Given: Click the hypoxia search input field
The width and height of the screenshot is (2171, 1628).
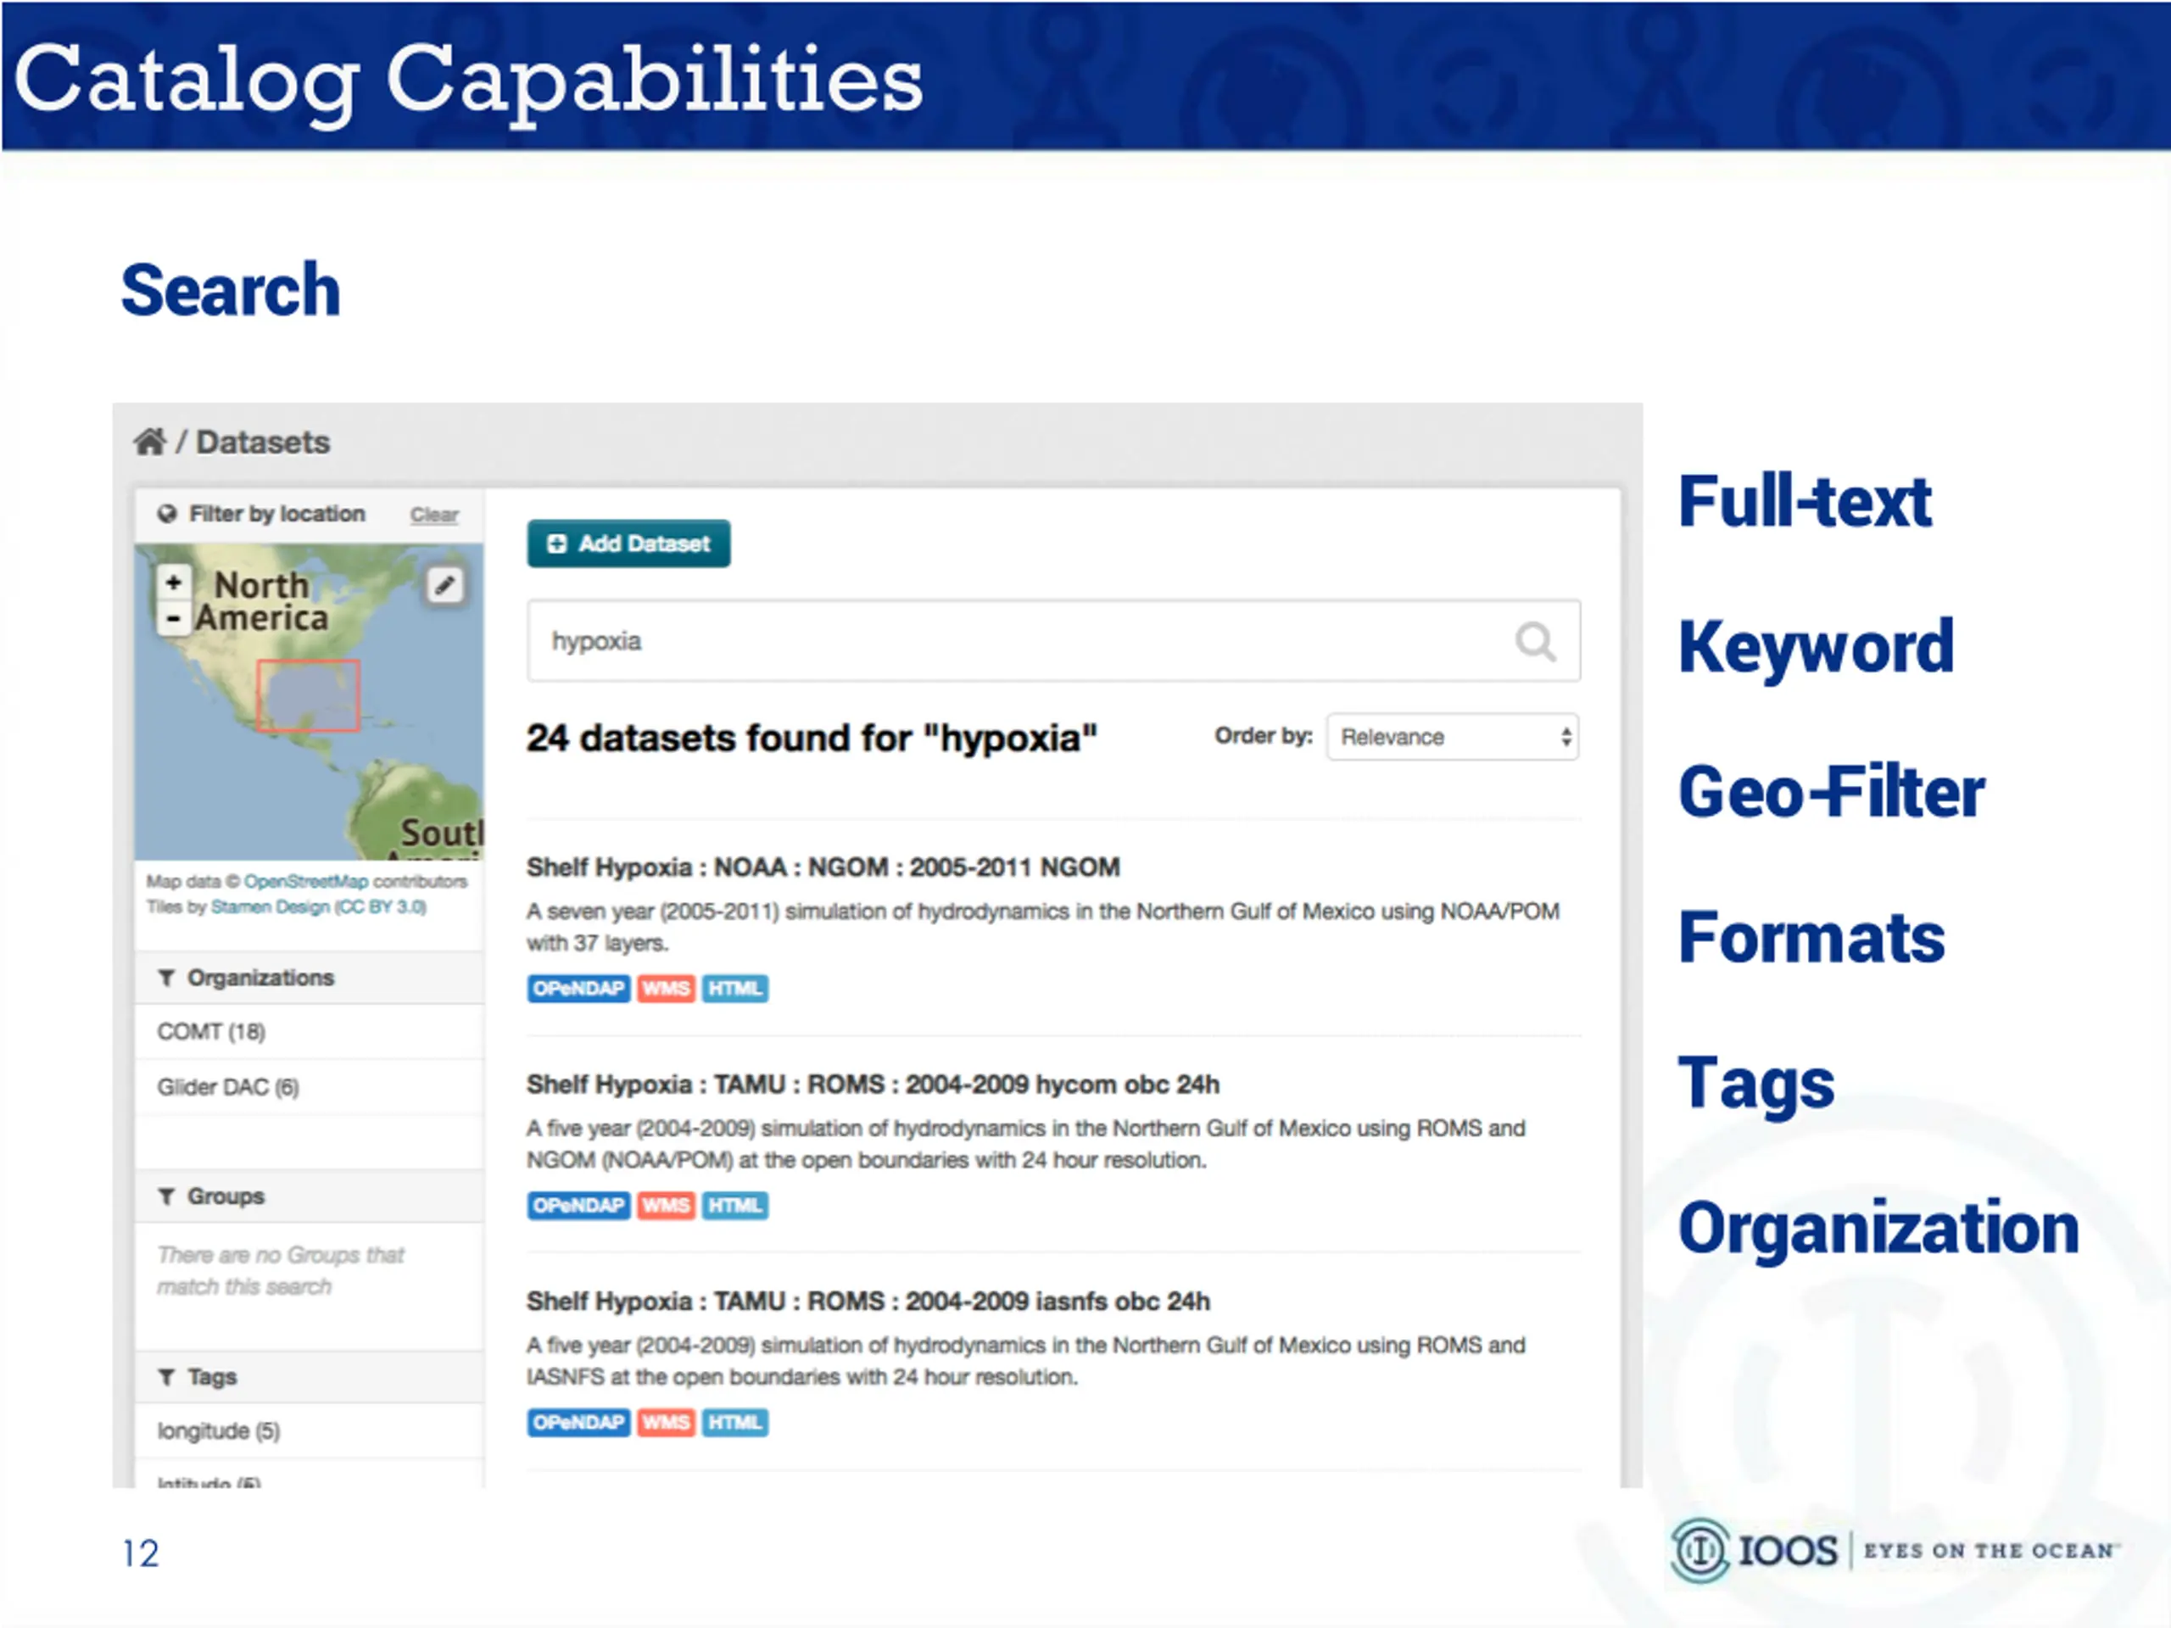Looking at the screenshot, I should coord(1053,641).
